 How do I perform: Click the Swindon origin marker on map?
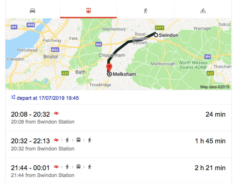(x=156, y=35)
